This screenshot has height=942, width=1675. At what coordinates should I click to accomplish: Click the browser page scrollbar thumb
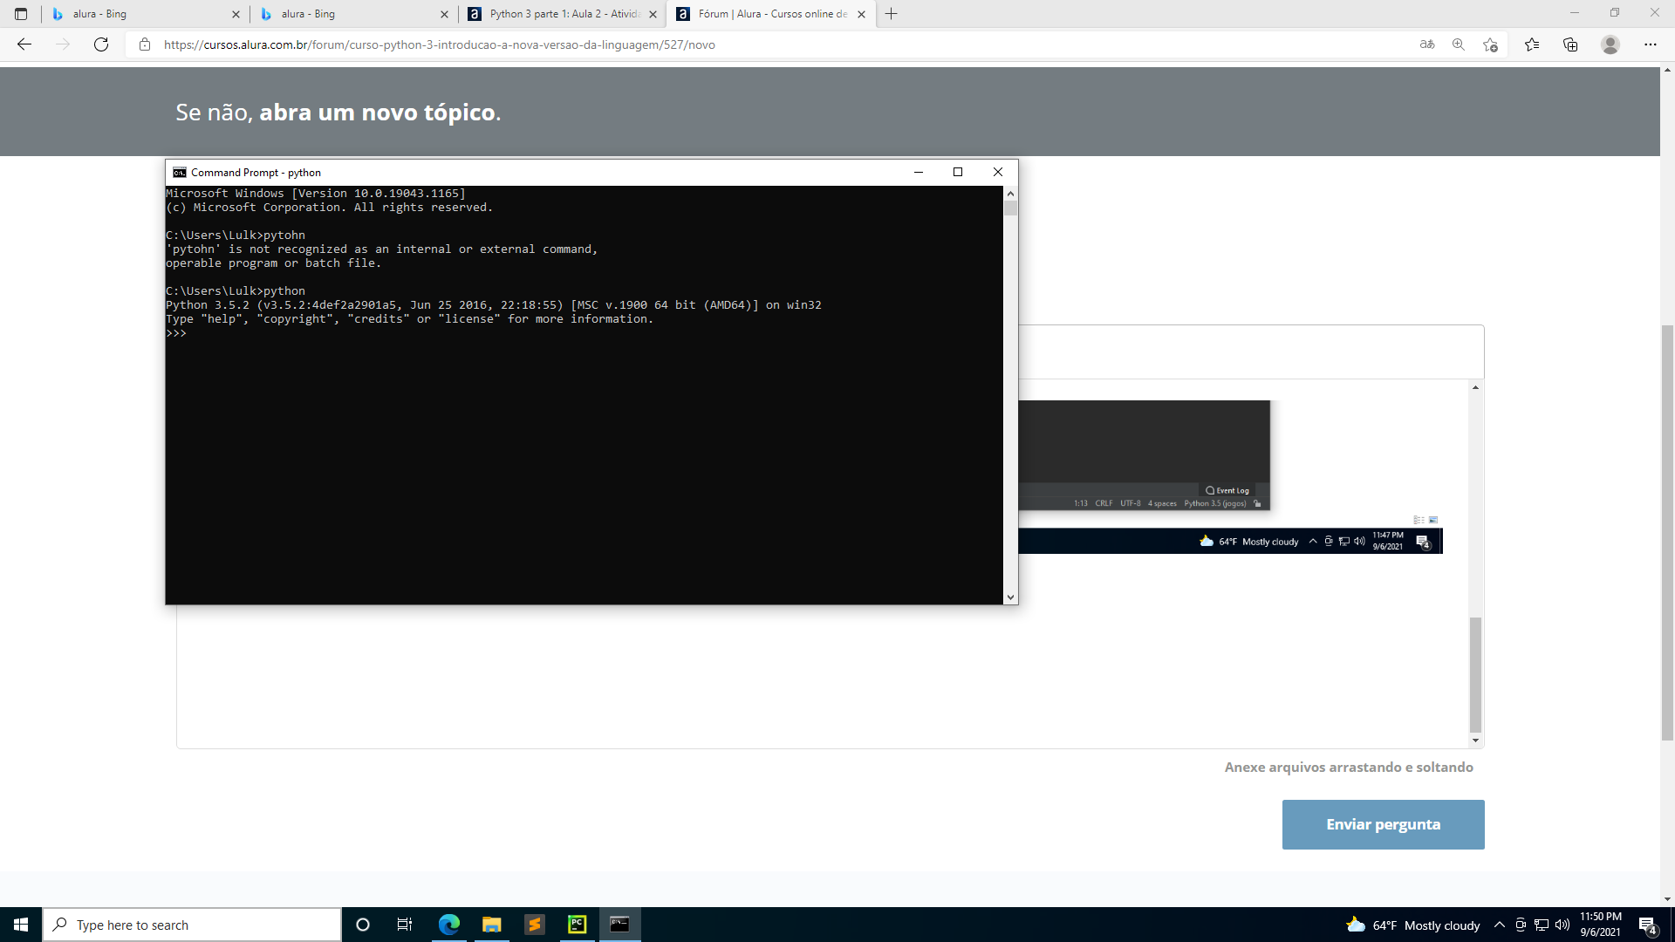tap(1667, 532)
